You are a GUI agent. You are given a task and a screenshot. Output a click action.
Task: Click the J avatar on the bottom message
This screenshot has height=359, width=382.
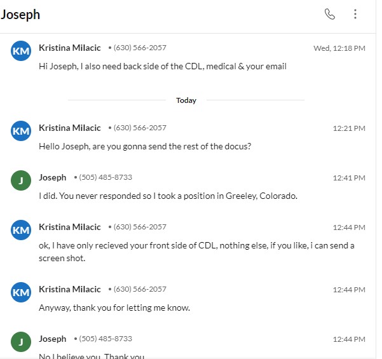pyautogui.click(x=21, y=342)
